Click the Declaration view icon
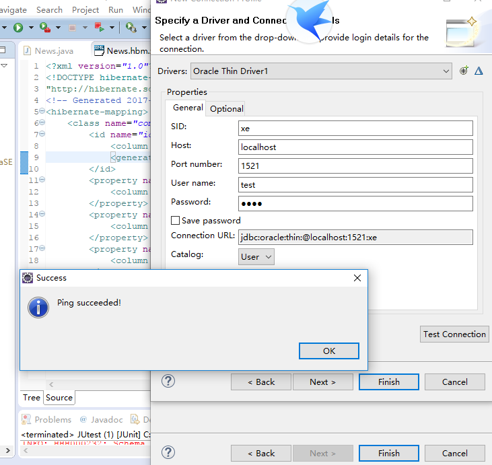This screenshot has height=465, width=492. [135, 419]
